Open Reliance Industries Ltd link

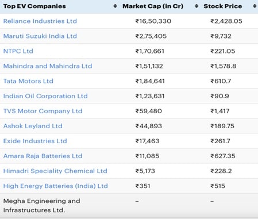point(40,21)
